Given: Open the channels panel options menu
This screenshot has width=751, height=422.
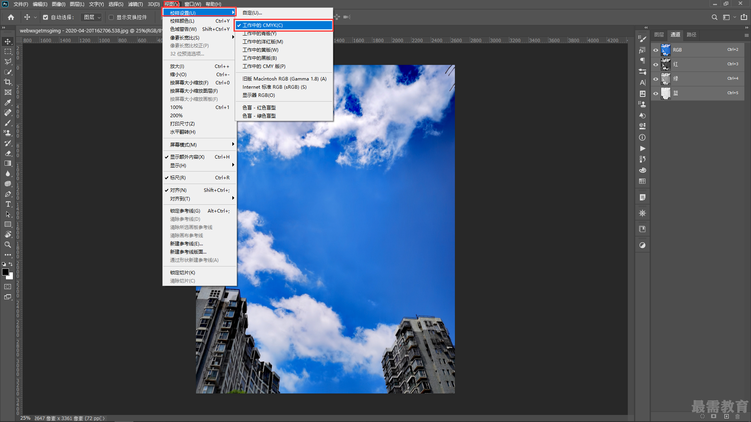Looking at the screenshot, I should tap(746, 35).
